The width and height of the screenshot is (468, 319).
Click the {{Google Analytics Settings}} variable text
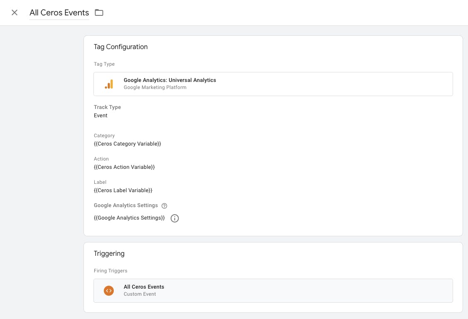[x=129, y=218]
